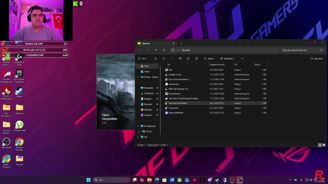Switch to details view in status bar
This screenshot has height=184, width=328.
click(320, 145)
